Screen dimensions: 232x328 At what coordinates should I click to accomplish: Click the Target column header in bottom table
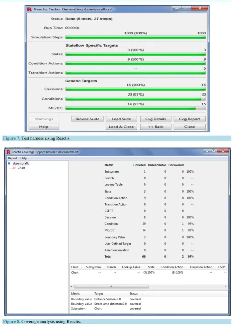(x=99, y=294)
